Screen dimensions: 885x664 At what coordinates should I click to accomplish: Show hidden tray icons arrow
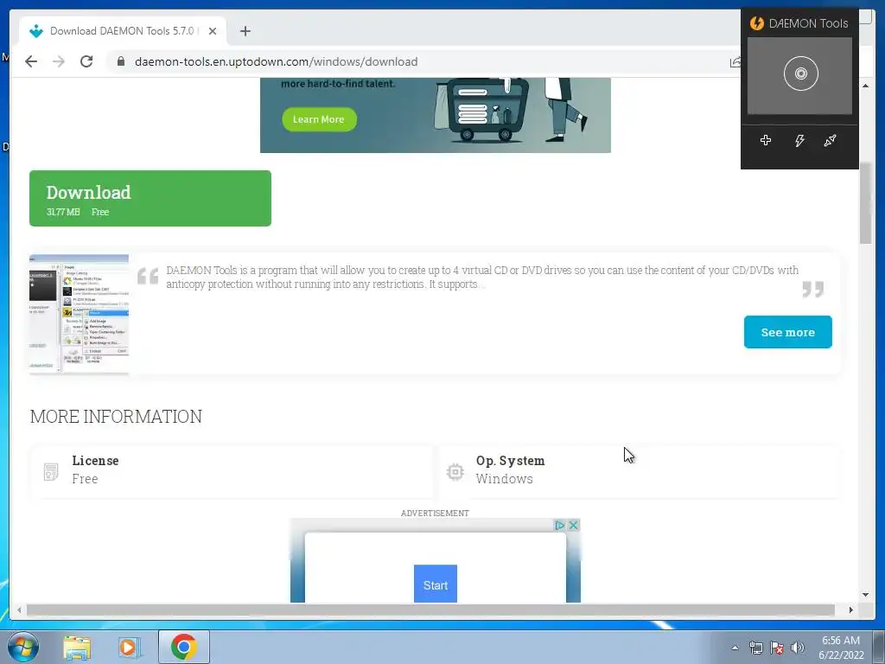click(x=735, y=648)
